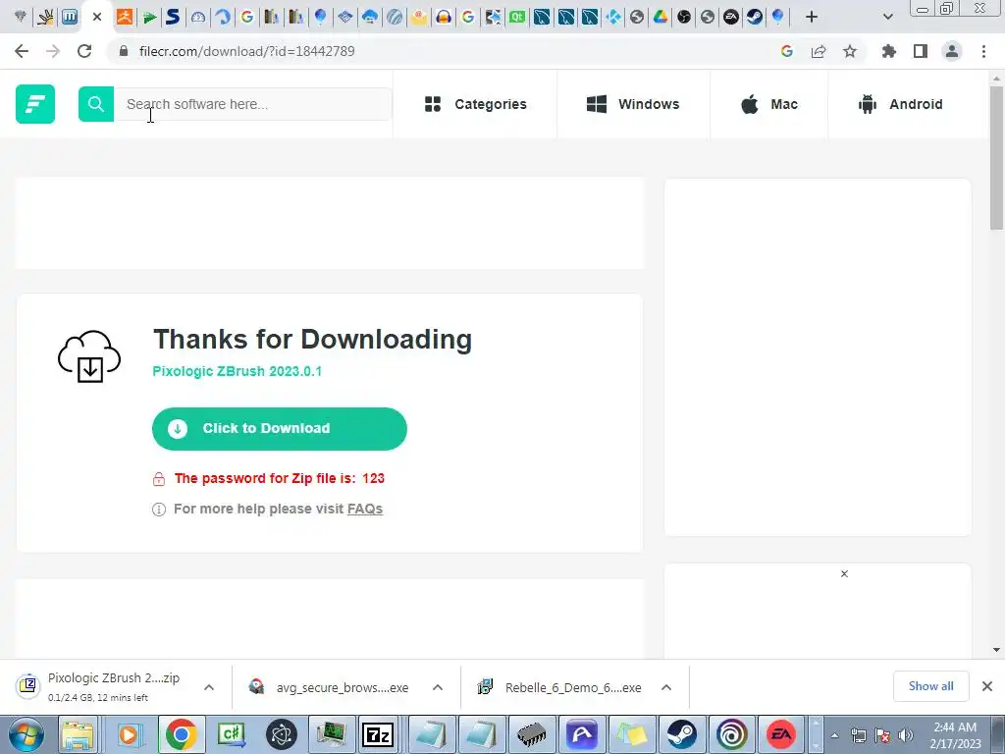1005x754 pixels.
Task: Click the page vertical scrollbar thumb
Action: point(996,158)
